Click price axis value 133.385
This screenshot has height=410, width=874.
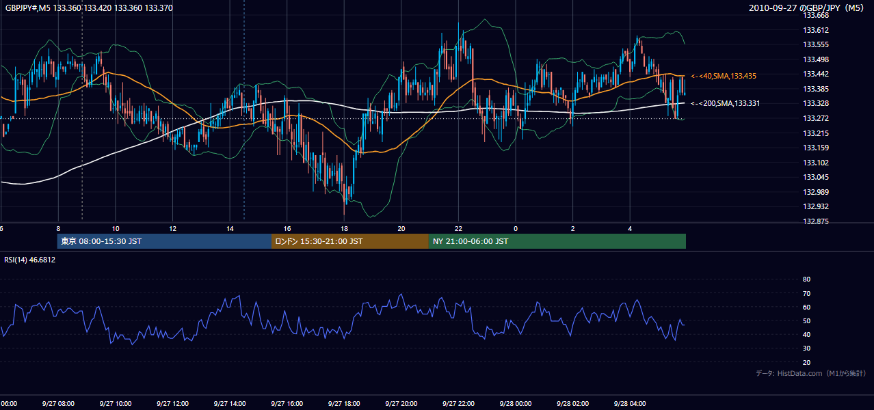[x=815, y=89]
